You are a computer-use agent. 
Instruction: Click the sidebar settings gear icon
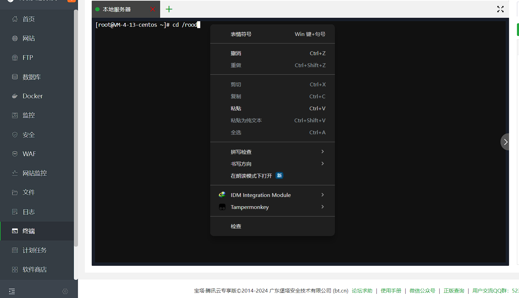point(65,291)
